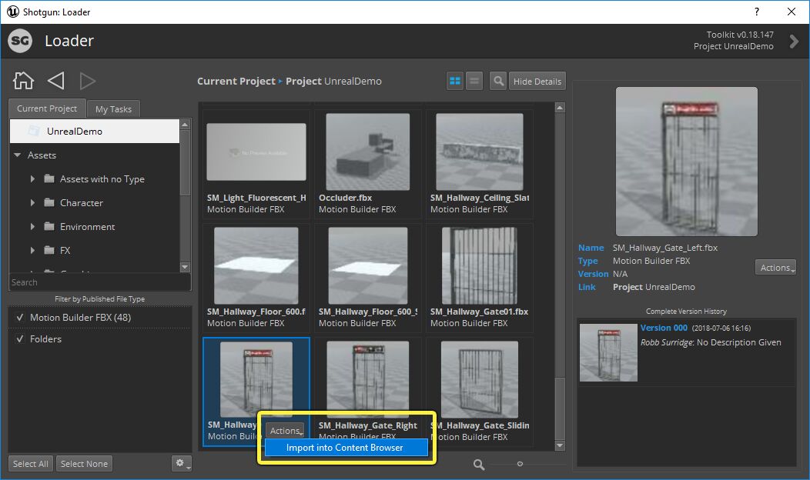Click the forward navigation arrow icon

tap(88, 81)
